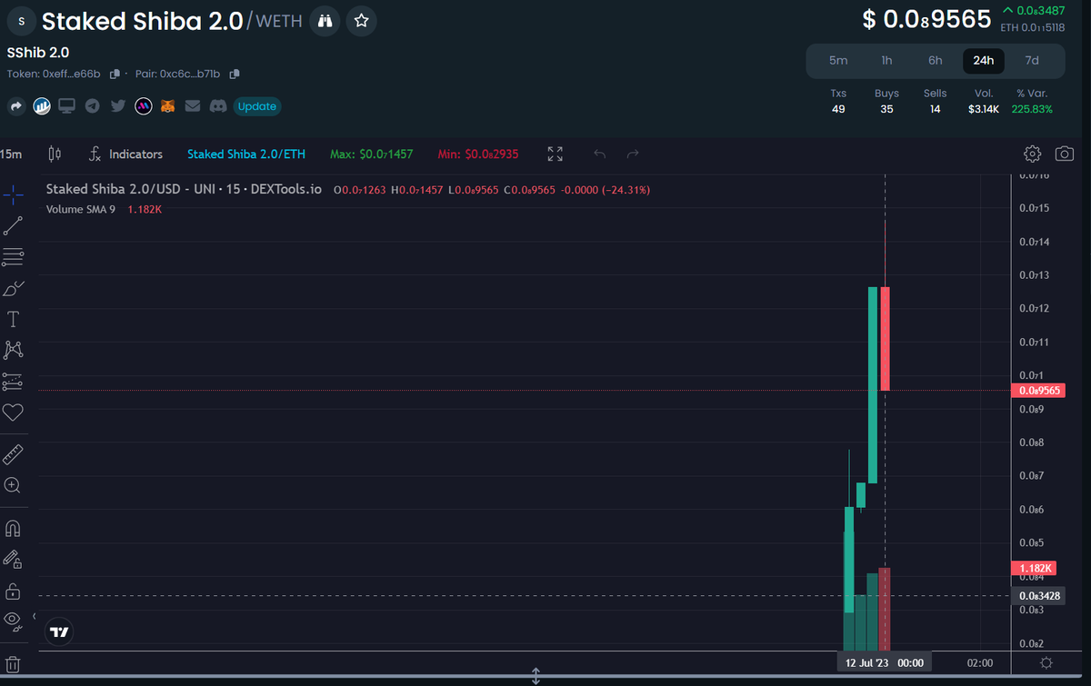The height and width of the screenshot is (686, 1091).
Task: Select the 5m timeframe tab
Action: 838,61
